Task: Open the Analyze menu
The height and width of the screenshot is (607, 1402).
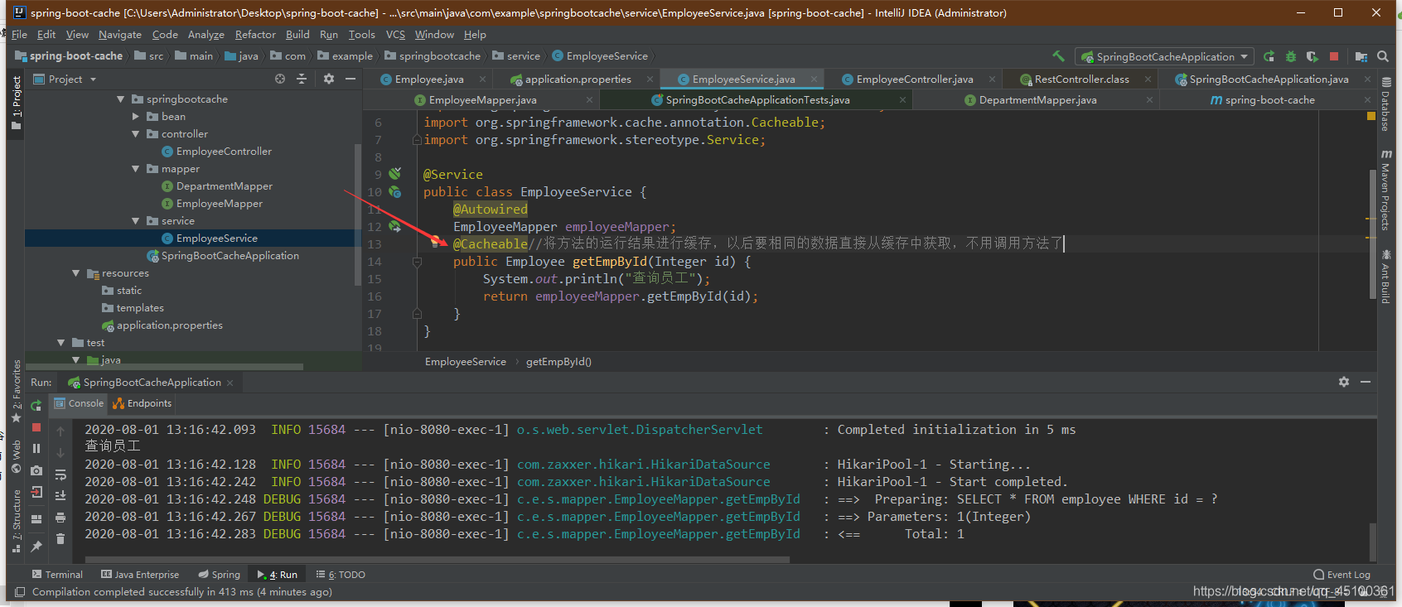Action: click(x=206, y=35)
